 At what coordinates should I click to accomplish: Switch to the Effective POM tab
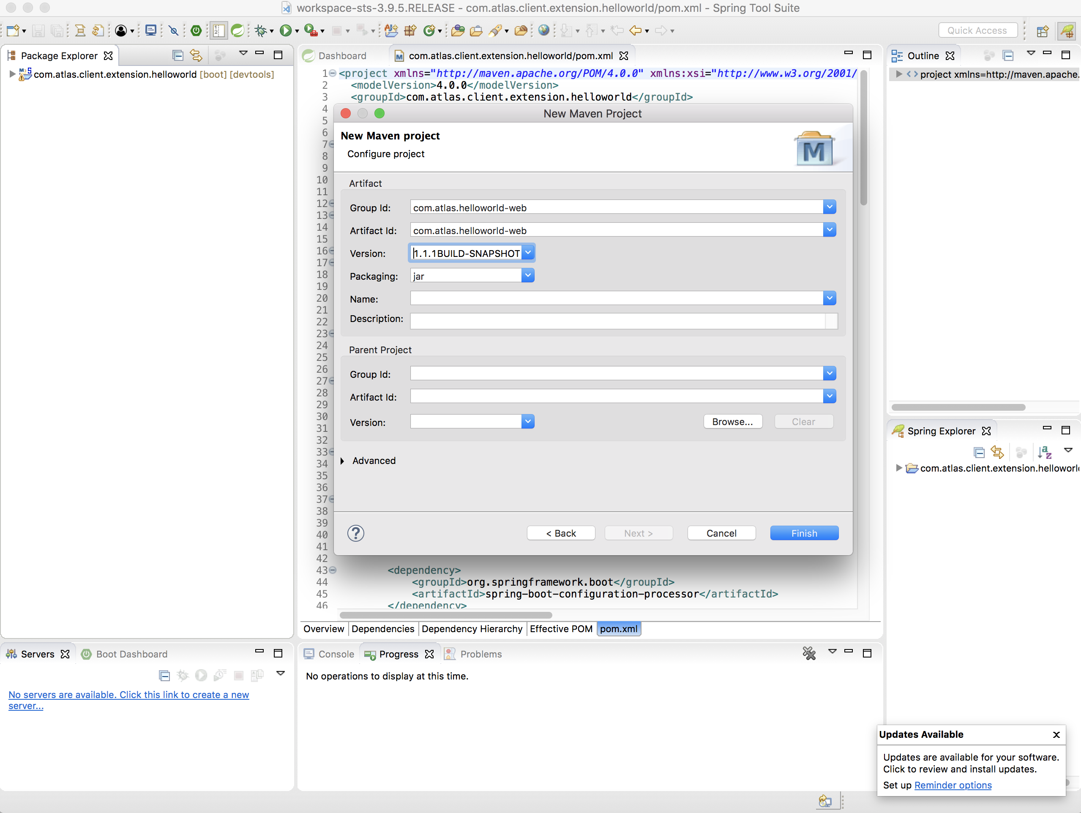[x=561, y=629]
